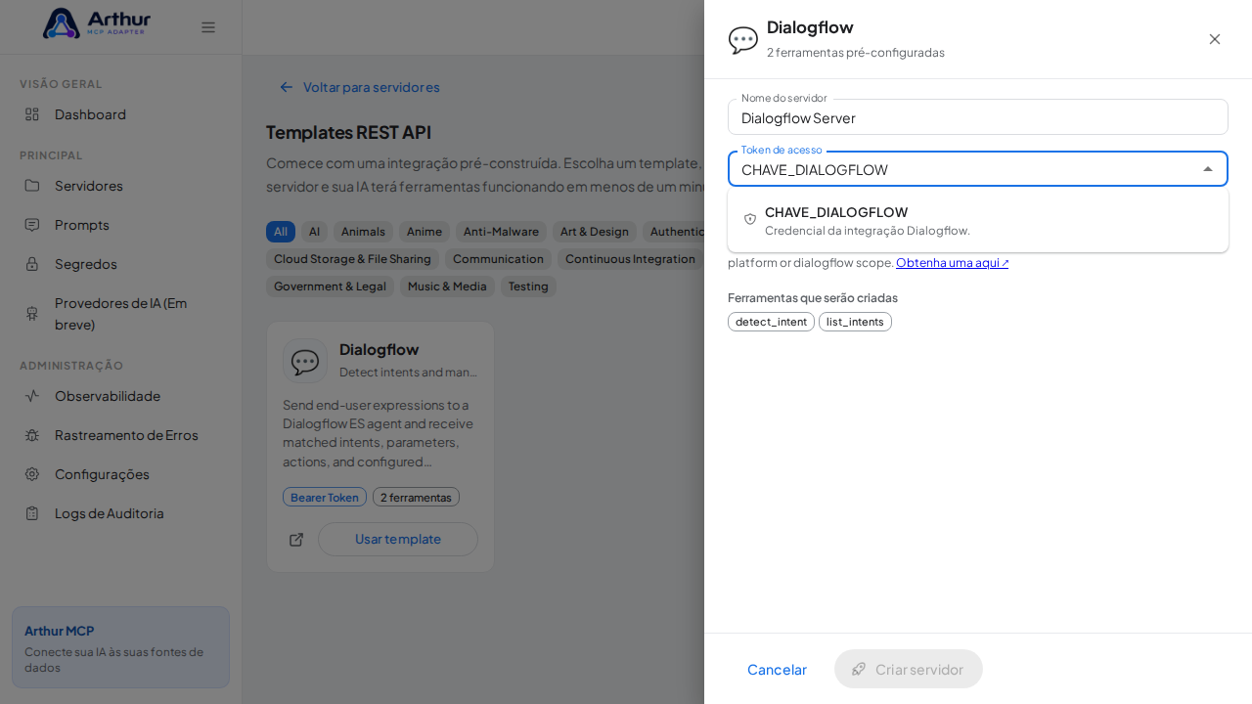Click the detect_intent tool chip
Screen dimensions: 1252x704
[771, 322]
